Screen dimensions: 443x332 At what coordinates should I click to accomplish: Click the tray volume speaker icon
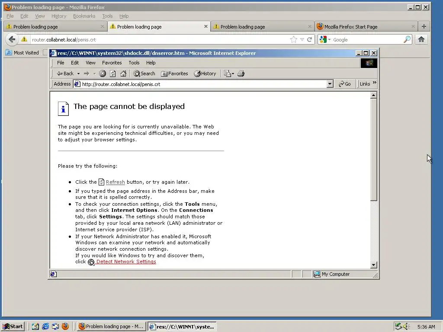(406, 326)
